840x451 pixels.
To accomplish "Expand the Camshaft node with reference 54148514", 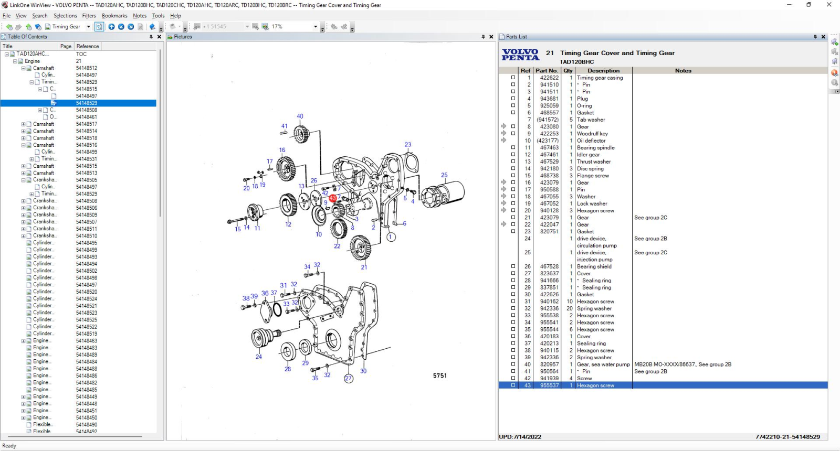I will click(23, 131).
